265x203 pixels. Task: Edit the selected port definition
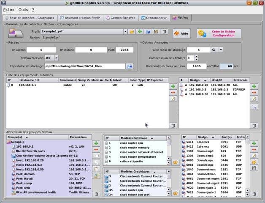tap(254, 156)
